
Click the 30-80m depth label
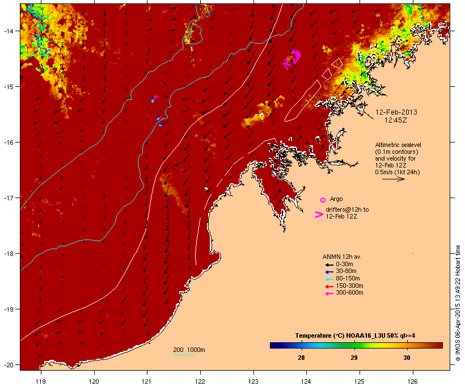click(346, 271)
